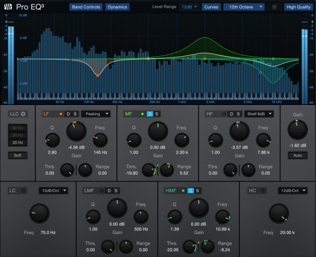The image size is (316, 257).
Task: Click the MF Freq knob at 2.00 k
Action: pos(182,140)
